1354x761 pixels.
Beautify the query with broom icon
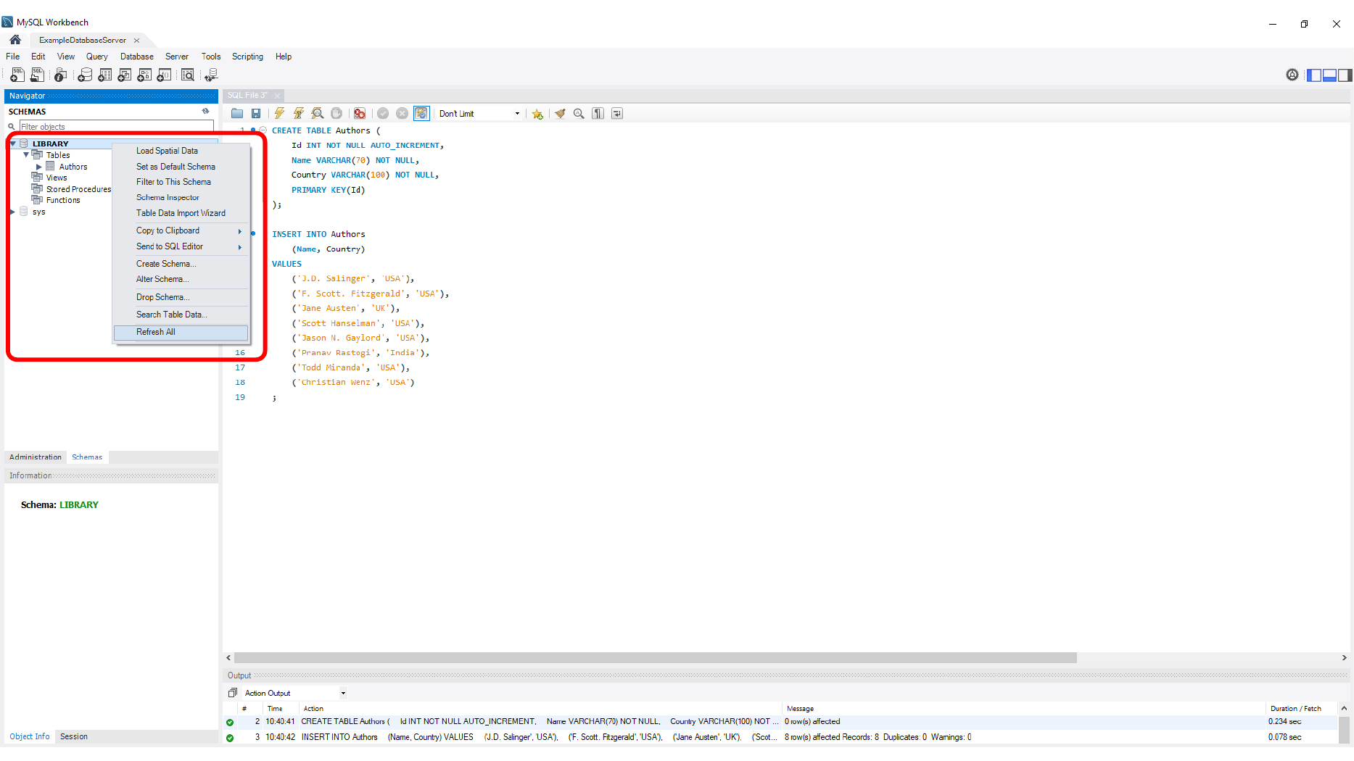click(x=560, y=113)
